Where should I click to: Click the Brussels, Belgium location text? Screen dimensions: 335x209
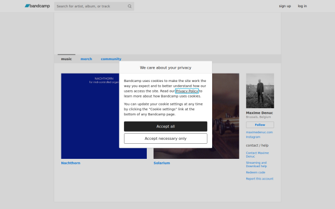click(259, 117)
